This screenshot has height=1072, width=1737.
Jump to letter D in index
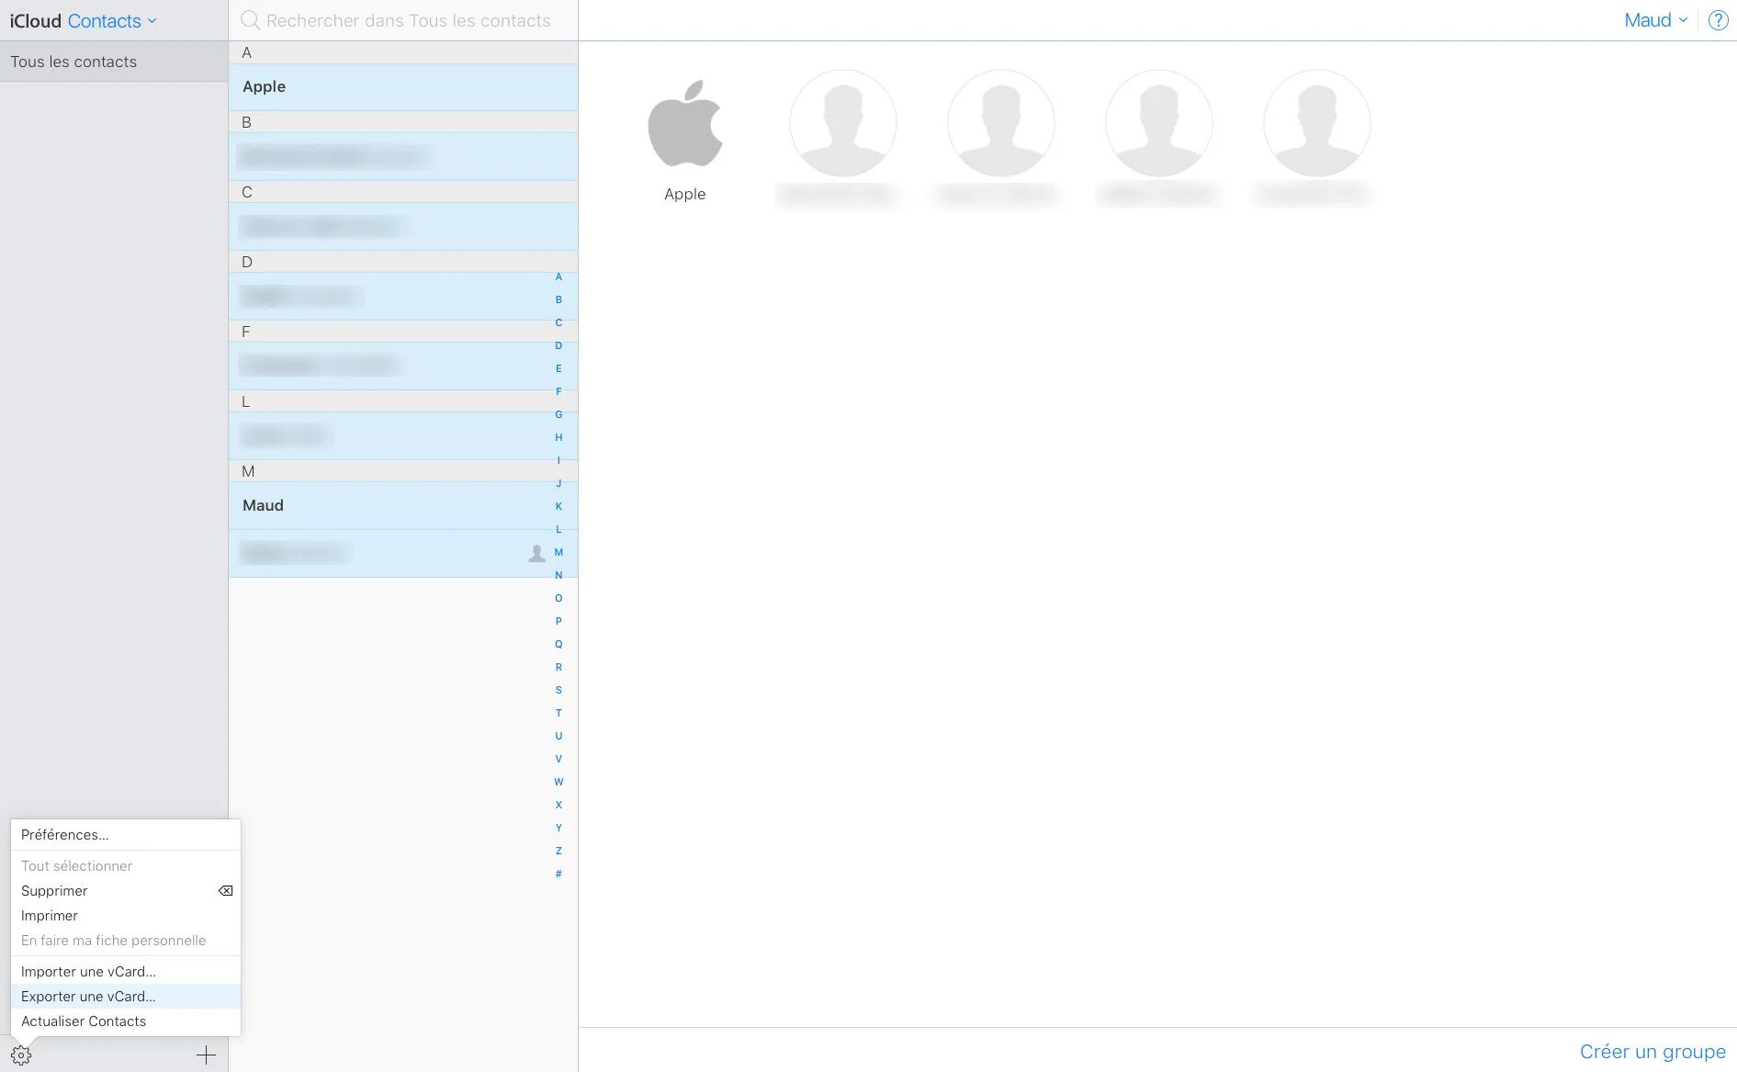click(x=558, y=345)
